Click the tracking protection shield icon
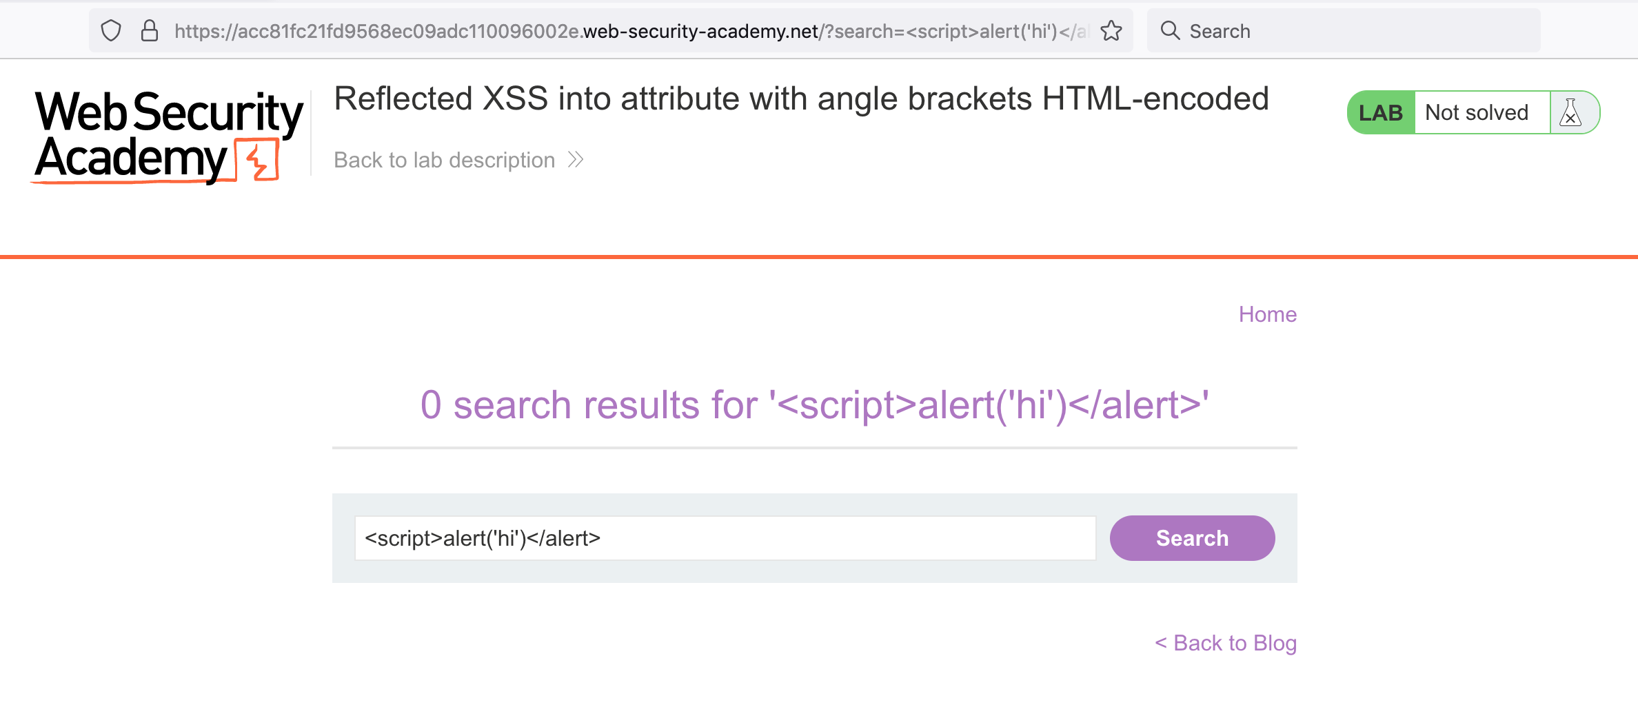1638x718 pixels. coord(111,31)
